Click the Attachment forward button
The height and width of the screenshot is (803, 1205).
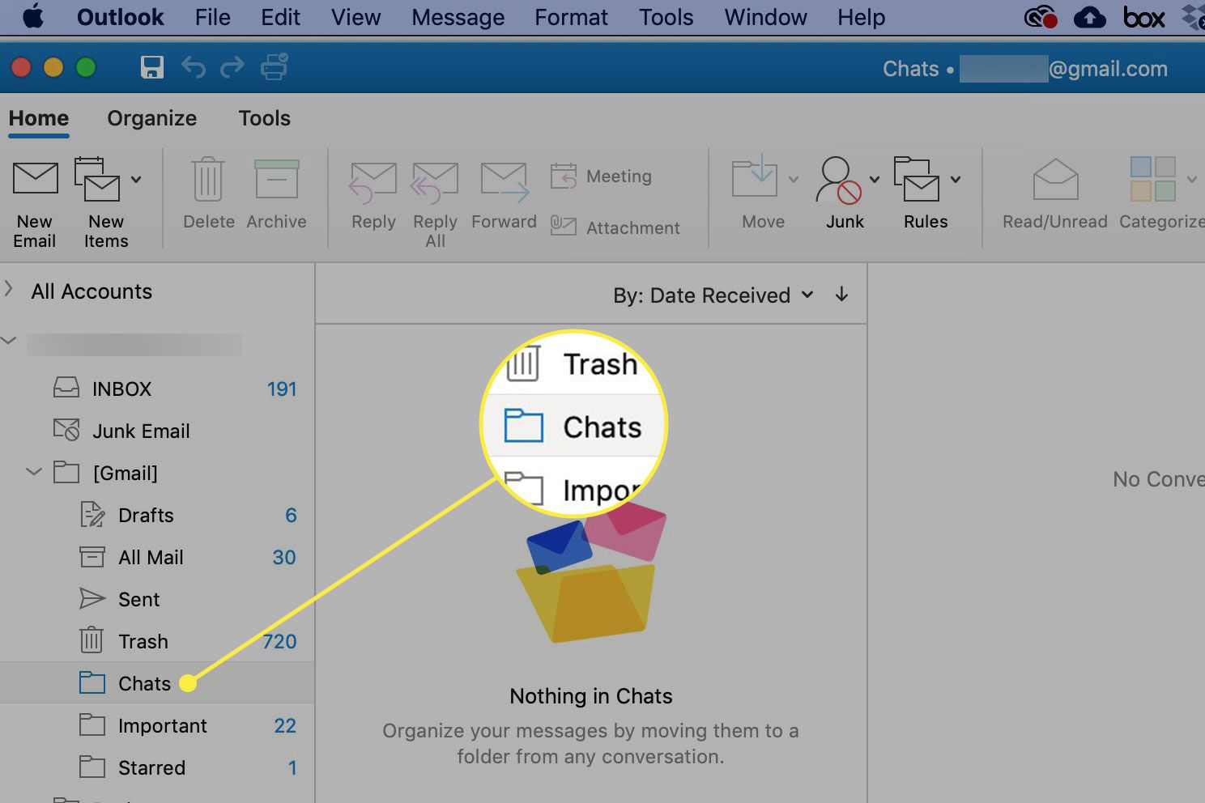pos(615,227)
